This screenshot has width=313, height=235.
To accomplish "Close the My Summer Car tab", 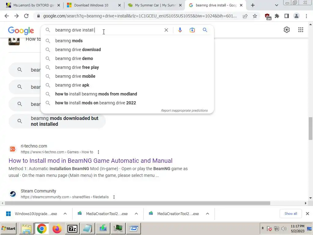I will (x=180, y=5).
